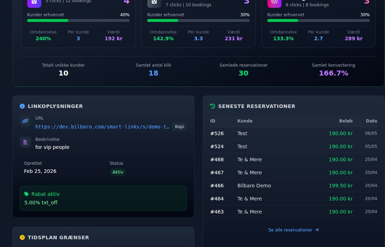Open the dev.bilbaro.com smart-link URL
The image size is (385, 247).
coord(102,127)
